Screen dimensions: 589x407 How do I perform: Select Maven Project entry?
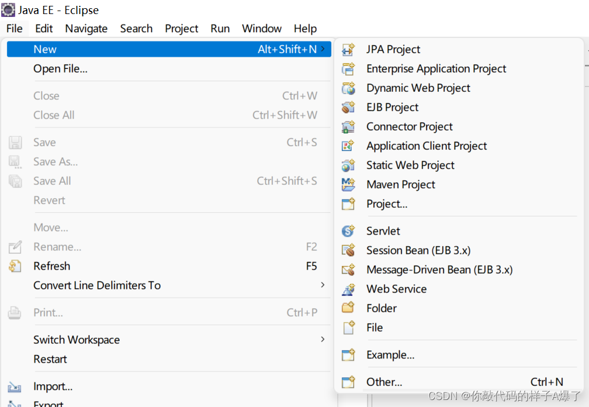click(459, 185)
